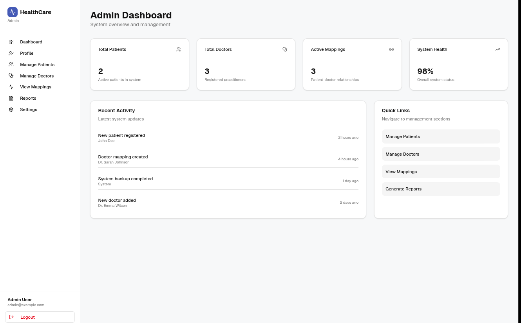Open the Manage Doctors quick link

(x=441, y=154)
